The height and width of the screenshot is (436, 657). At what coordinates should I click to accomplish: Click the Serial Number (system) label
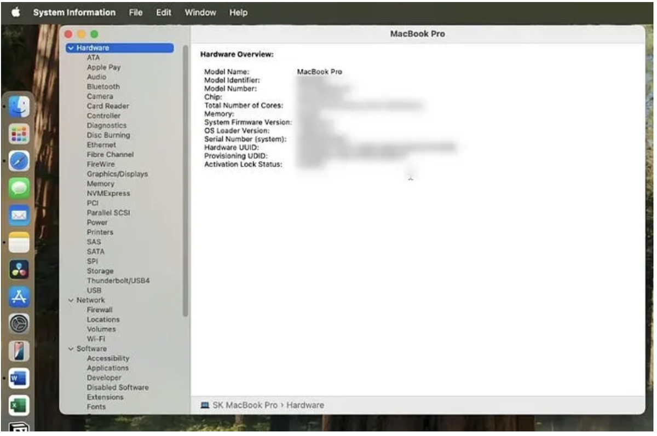point(245,139)
